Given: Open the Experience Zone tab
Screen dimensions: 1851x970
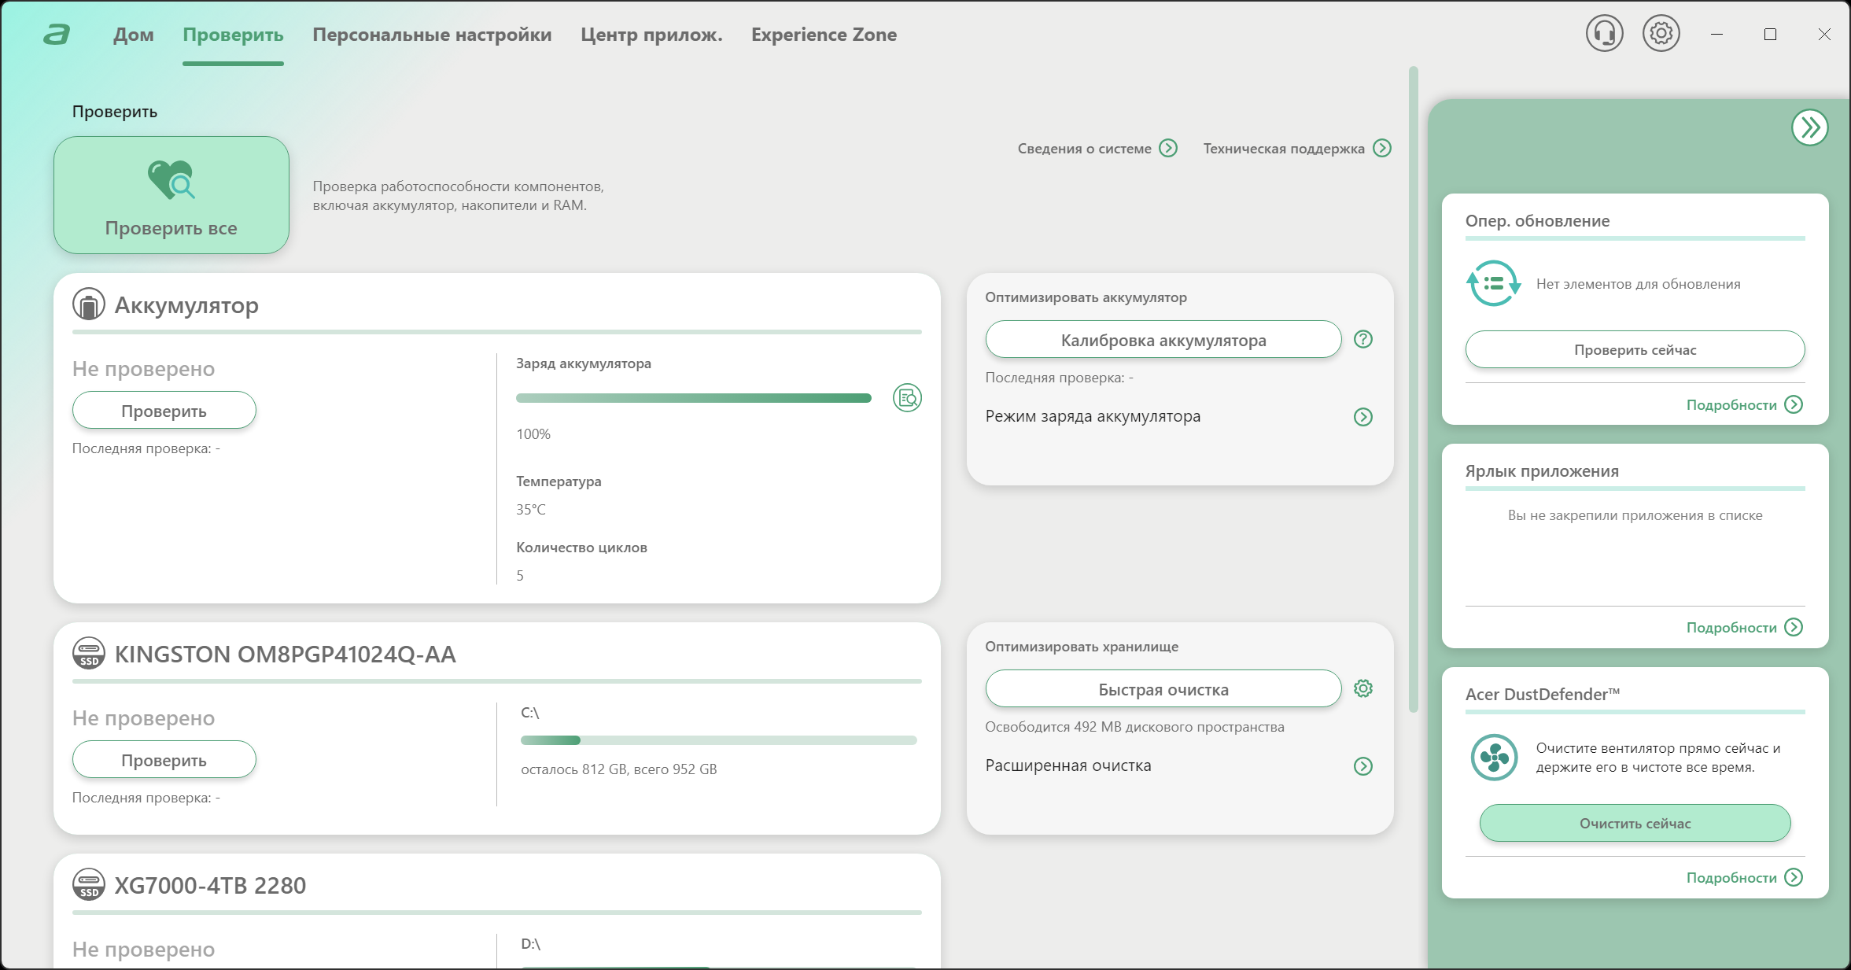Looking at the screenshot, I should tap(824, 35).
